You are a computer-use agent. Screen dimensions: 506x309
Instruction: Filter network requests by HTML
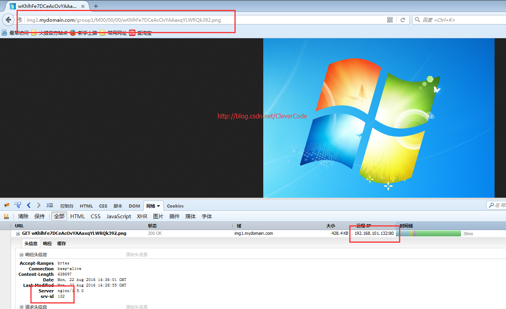[x=78, y=216]
